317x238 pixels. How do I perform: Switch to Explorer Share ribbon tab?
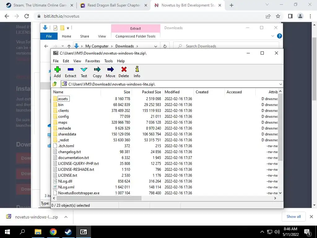pyautogui.click(x=85, y=36)
